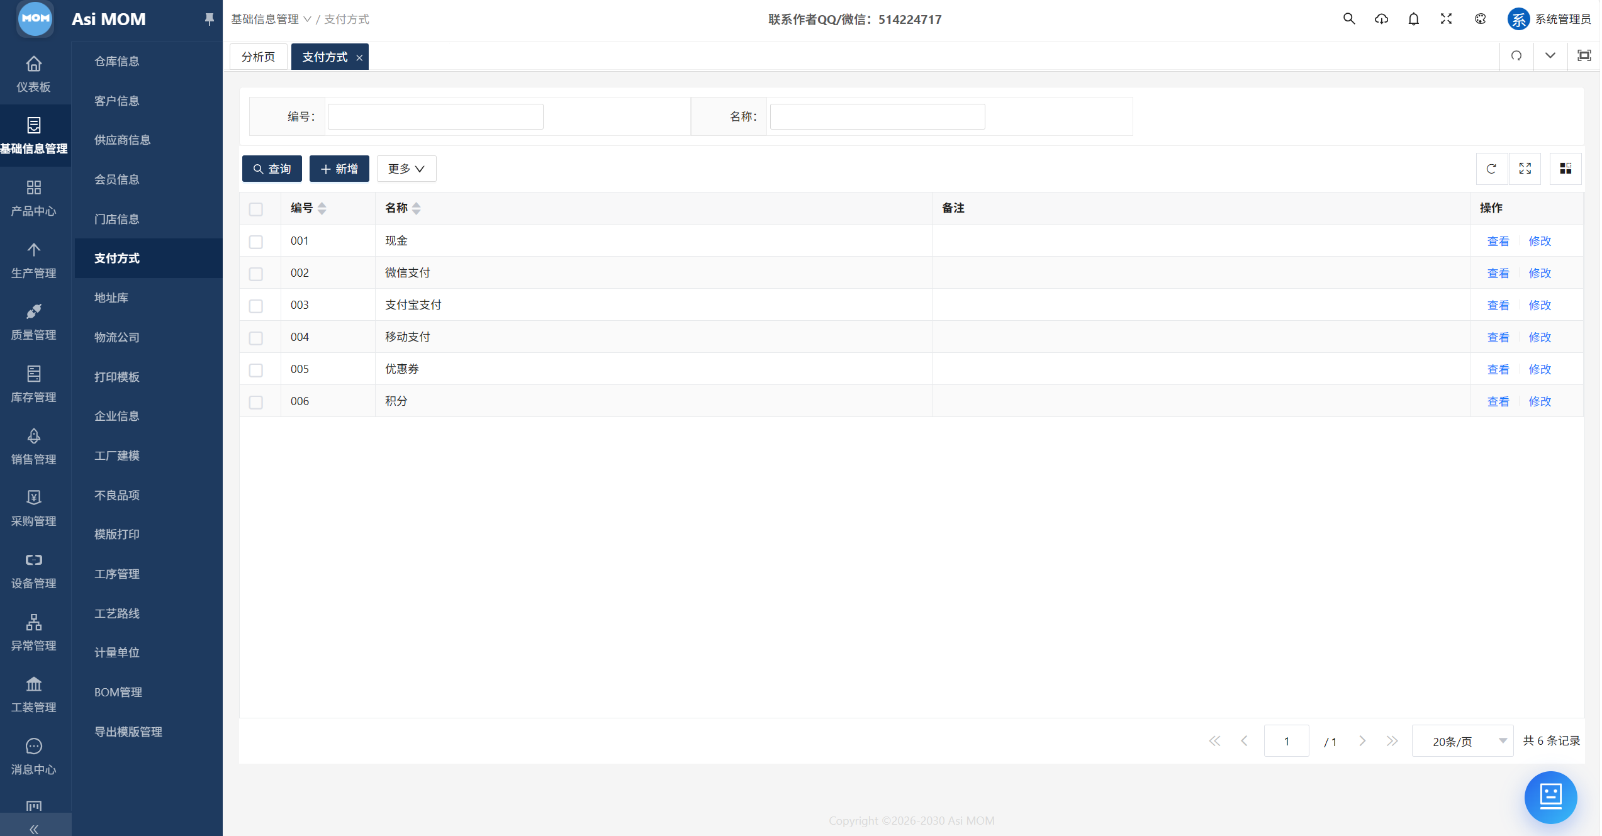Open 质量管理 module
This screenshot has width=1602, height=836.
34,321
